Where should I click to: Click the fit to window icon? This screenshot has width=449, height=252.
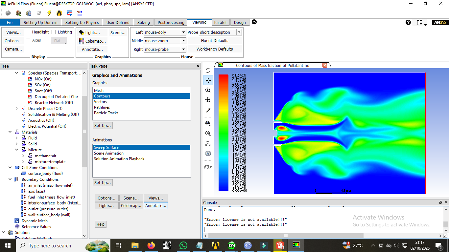click(208, 124)
